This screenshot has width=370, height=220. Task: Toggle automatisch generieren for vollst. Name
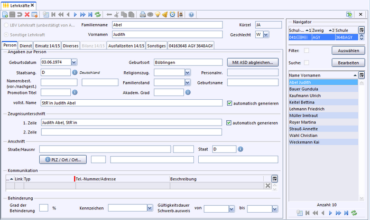tap(229, 103)
